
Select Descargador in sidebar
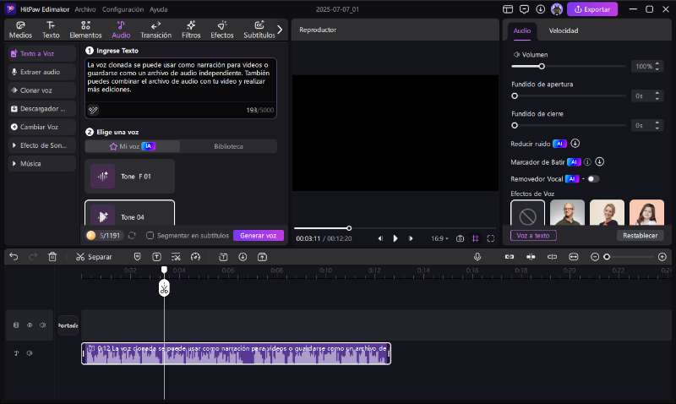41,109
